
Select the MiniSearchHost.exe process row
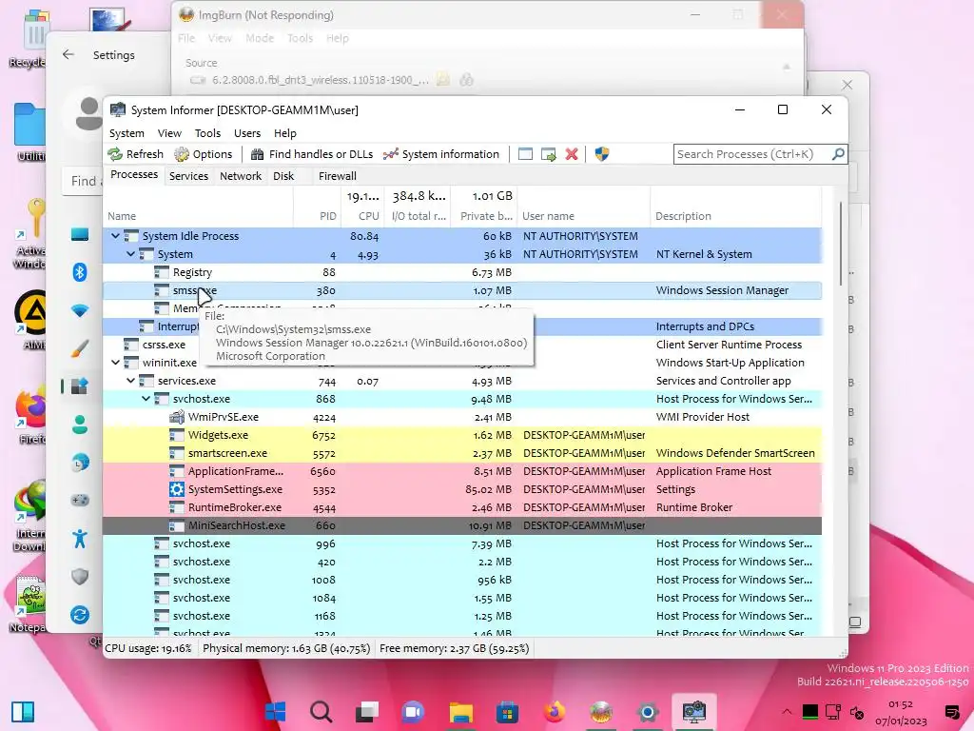tap(462, 525)
